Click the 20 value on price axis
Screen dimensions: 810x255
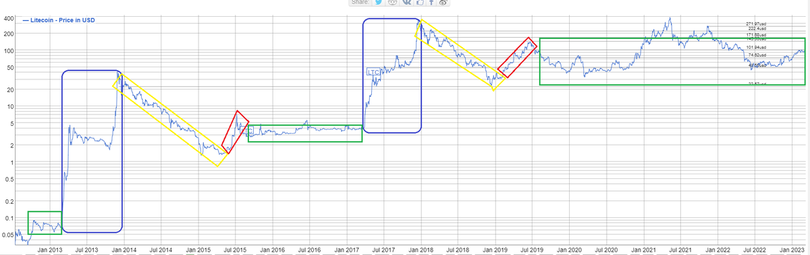(x=10, y=89)
